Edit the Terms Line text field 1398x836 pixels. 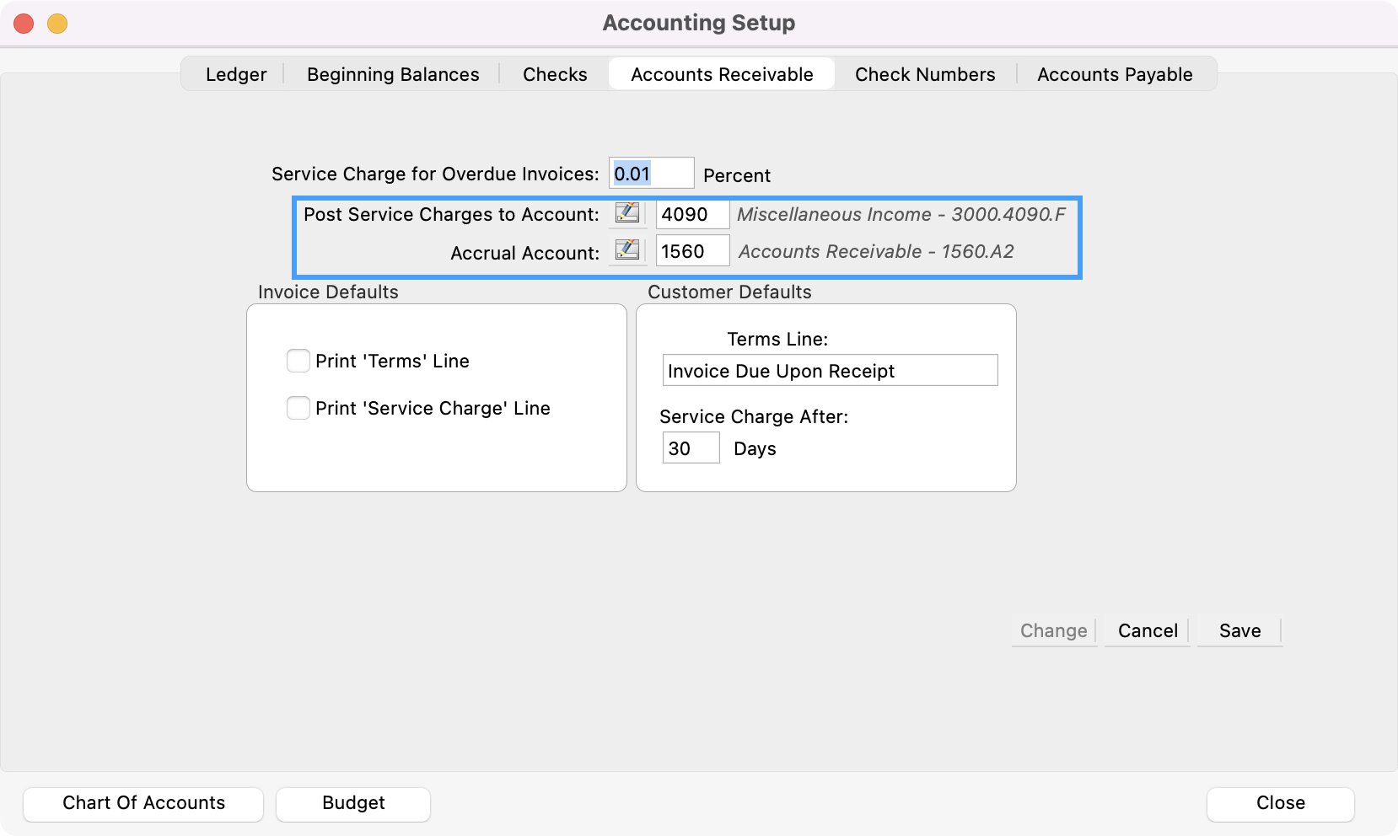pyautogui.click(x=830, y=371)
